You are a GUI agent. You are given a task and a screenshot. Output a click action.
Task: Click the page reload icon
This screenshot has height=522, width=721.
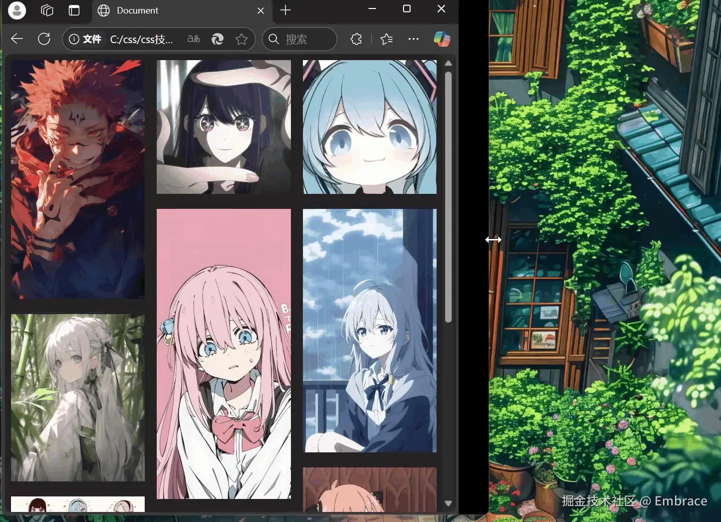click(x=44, y=39)
